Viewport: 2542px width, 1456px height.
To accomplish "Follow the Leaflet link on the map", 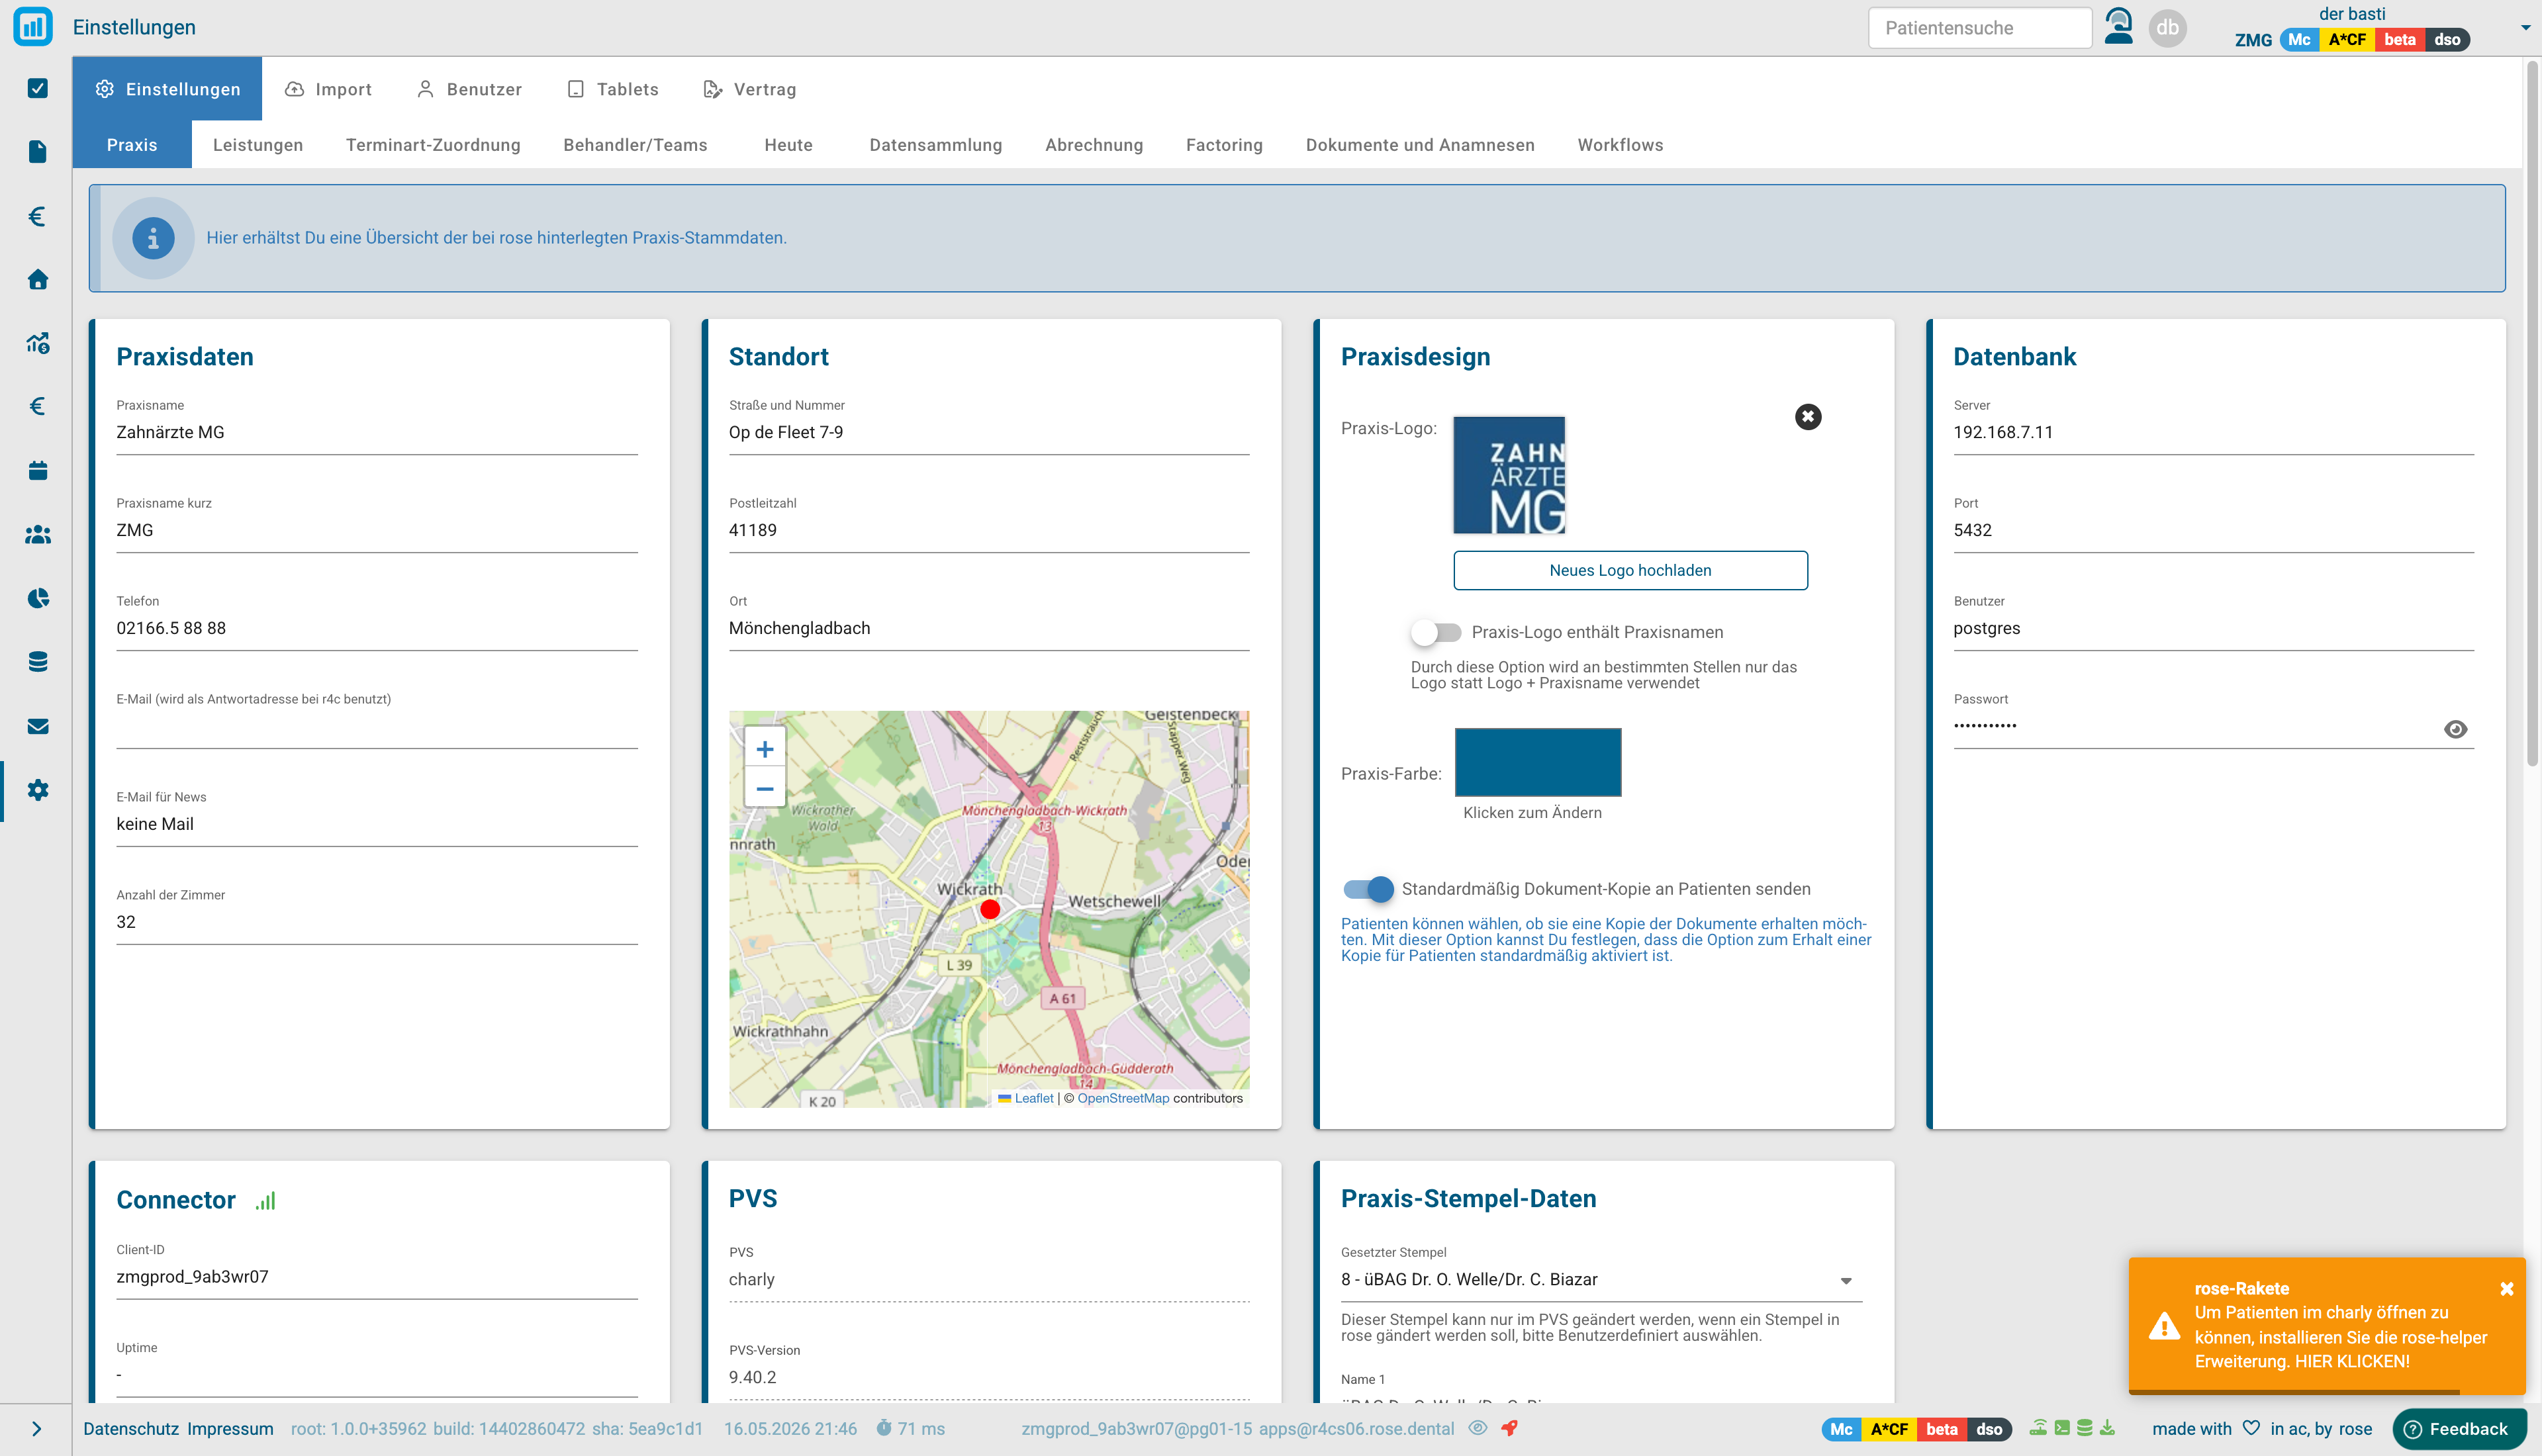I will pyautogui.click(x=1034, y=1098).
